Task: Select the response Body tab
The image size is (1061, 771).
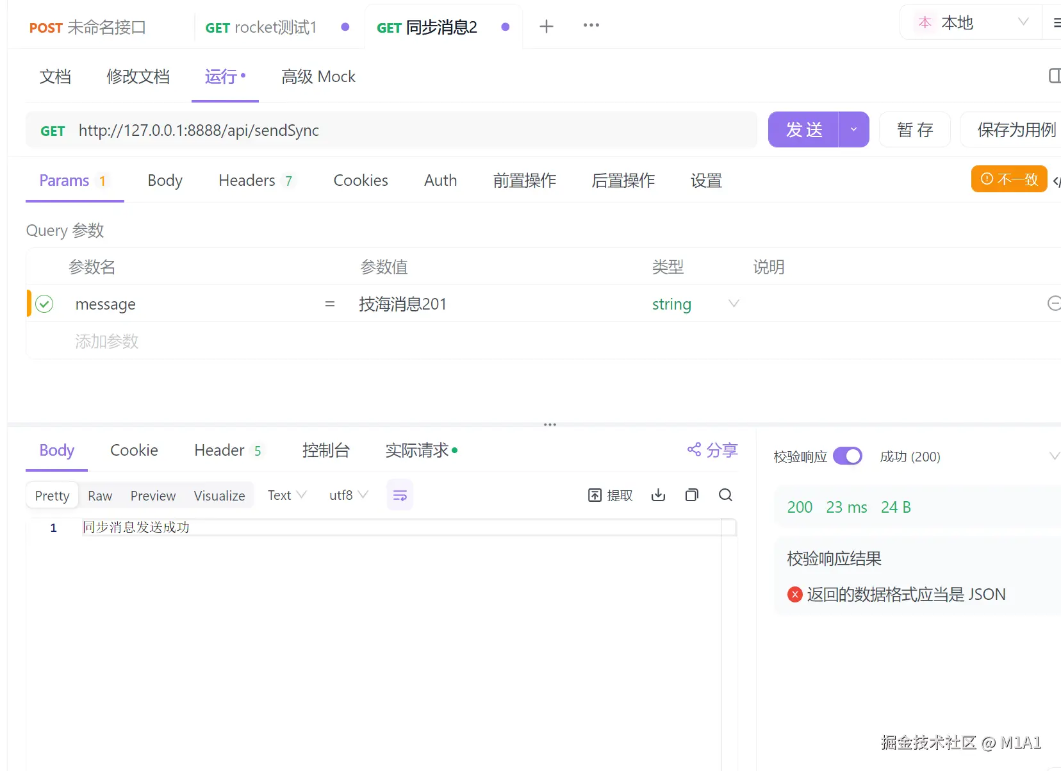Action: coord(57,451)
